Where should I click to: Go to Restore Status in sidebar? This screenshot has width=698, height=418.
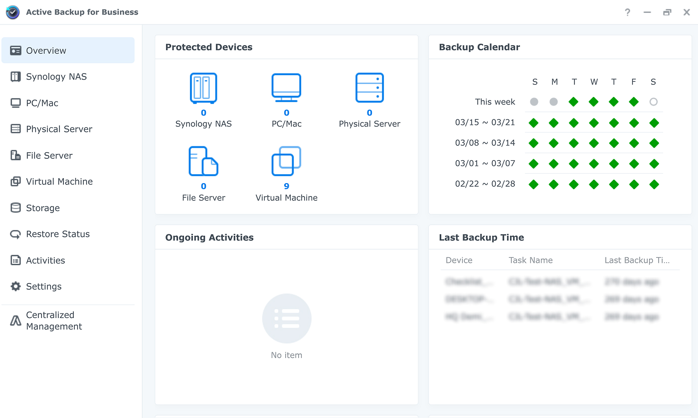click(x=58, y=234)
